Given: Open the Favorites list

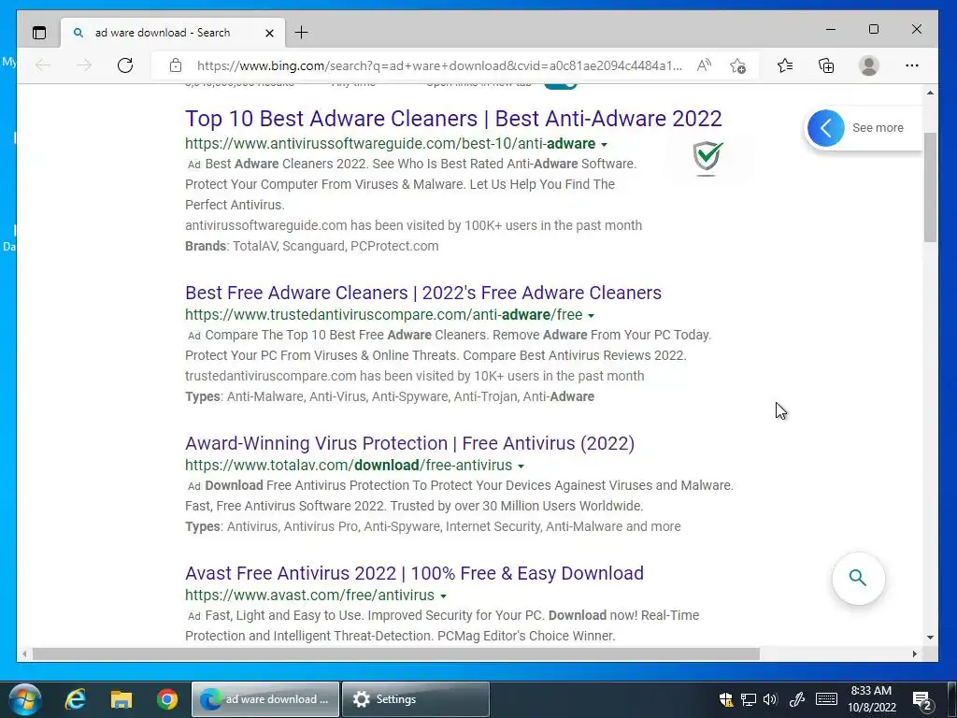Looking at the screenshot, I should pos(785,65).
